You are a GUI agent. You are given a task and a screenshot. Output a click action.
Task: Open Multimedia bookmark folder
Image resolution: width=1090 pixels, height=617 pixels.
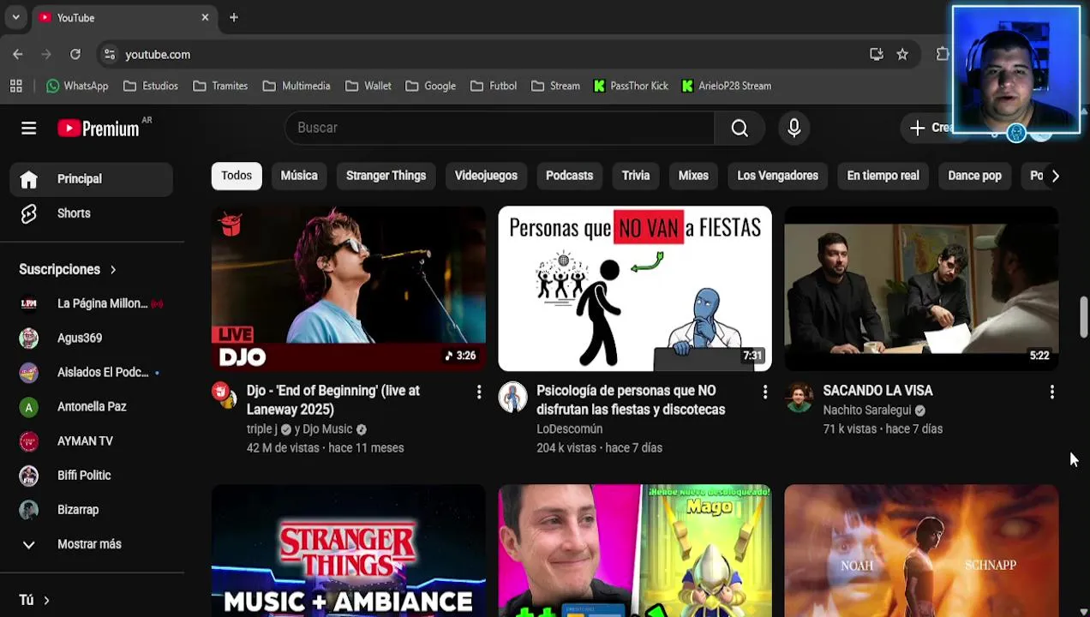(296, 86)
